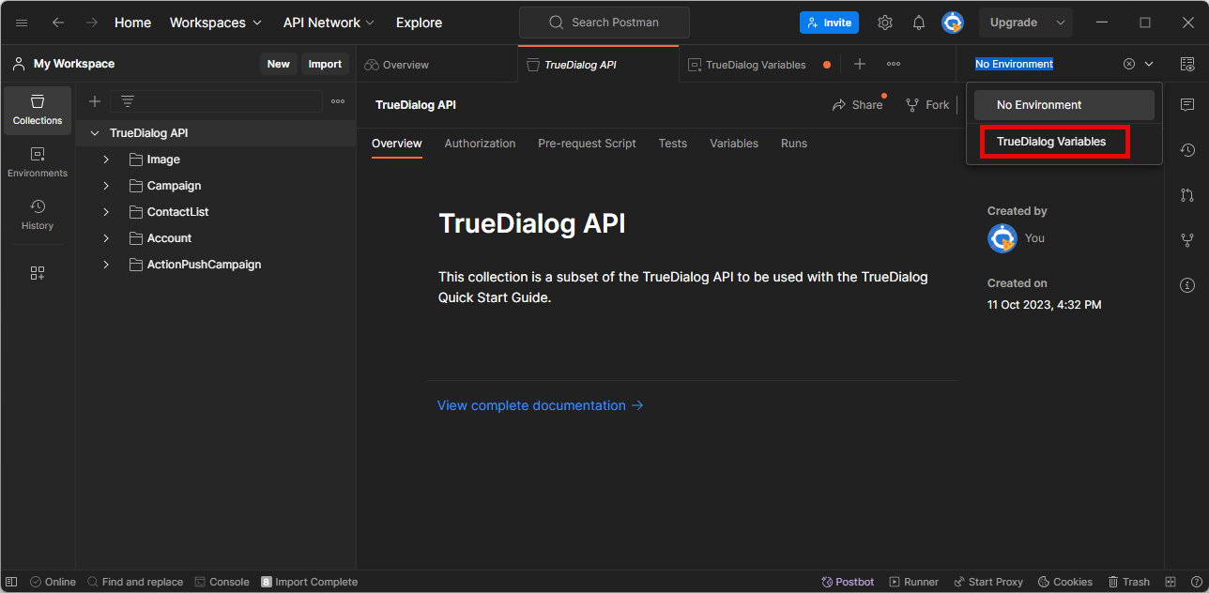Image resolution: width=1209 pixels, height=593 pixels.
Task: Open the settings gear icon
Action: click(x=885, y=23)
